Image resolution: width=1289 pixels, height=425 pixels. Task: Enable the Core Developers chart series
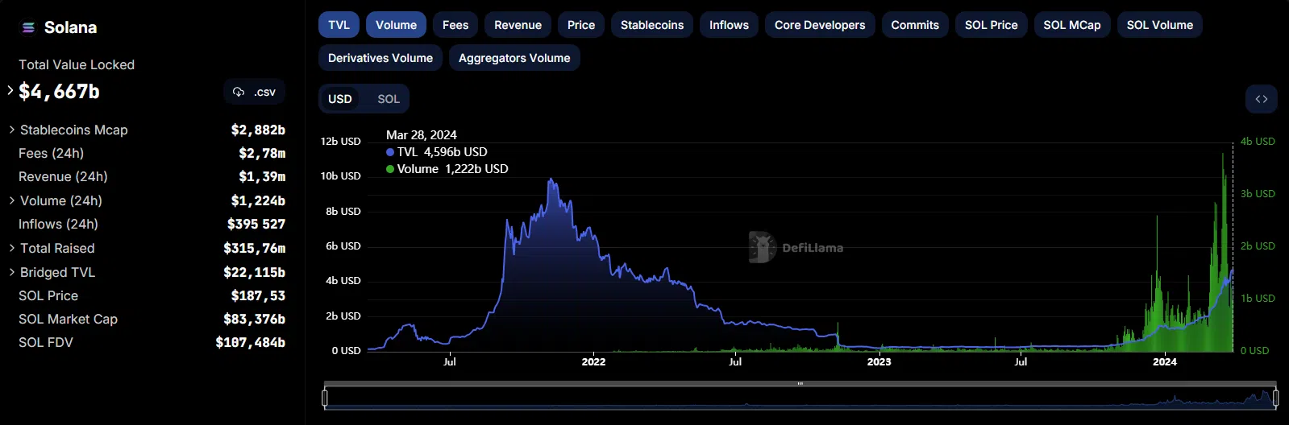click(x=820, y=25)
